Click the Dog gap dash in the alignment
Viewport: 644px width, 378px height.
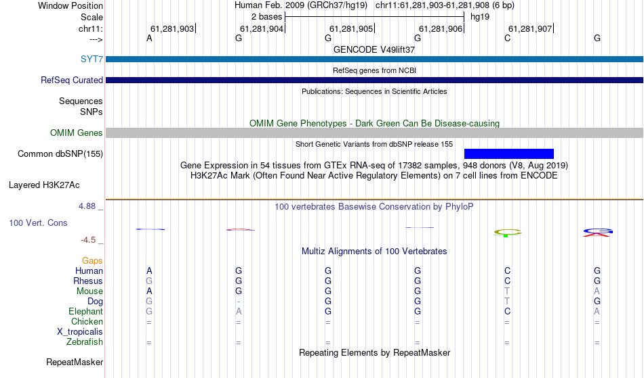click(238, 302)
